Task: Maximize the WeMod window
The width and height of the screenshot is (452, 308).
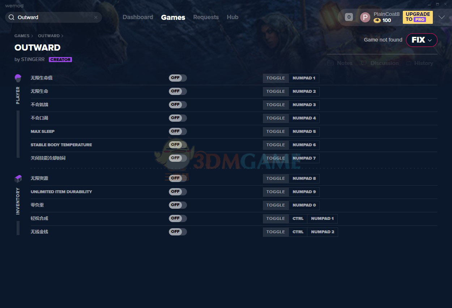Action: click(x=437, y=4)
